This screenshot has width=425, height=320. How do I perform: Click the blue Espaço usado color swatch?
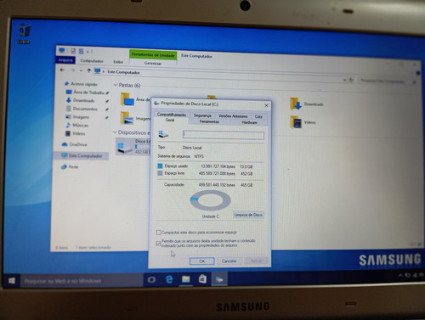coord(160,166)
